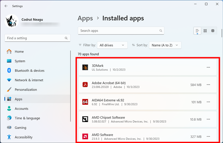Go to Personalization settings
Screen dimensions: 223x143
[x=26, y=90]
